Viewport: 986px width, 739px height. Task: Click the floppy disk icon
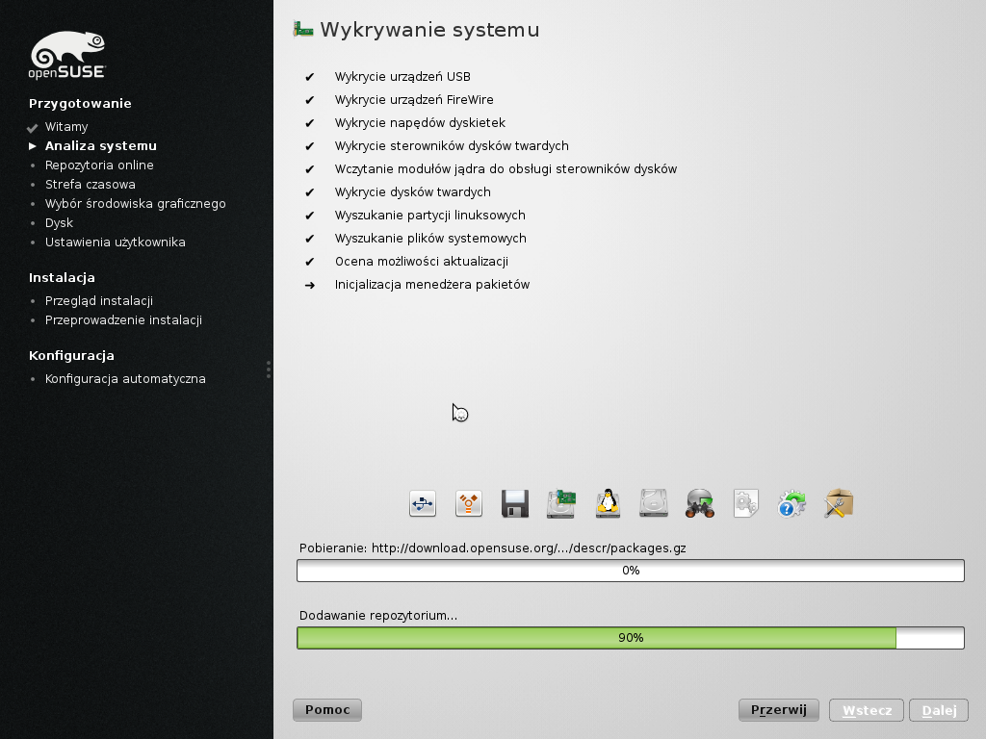[515, 503]
